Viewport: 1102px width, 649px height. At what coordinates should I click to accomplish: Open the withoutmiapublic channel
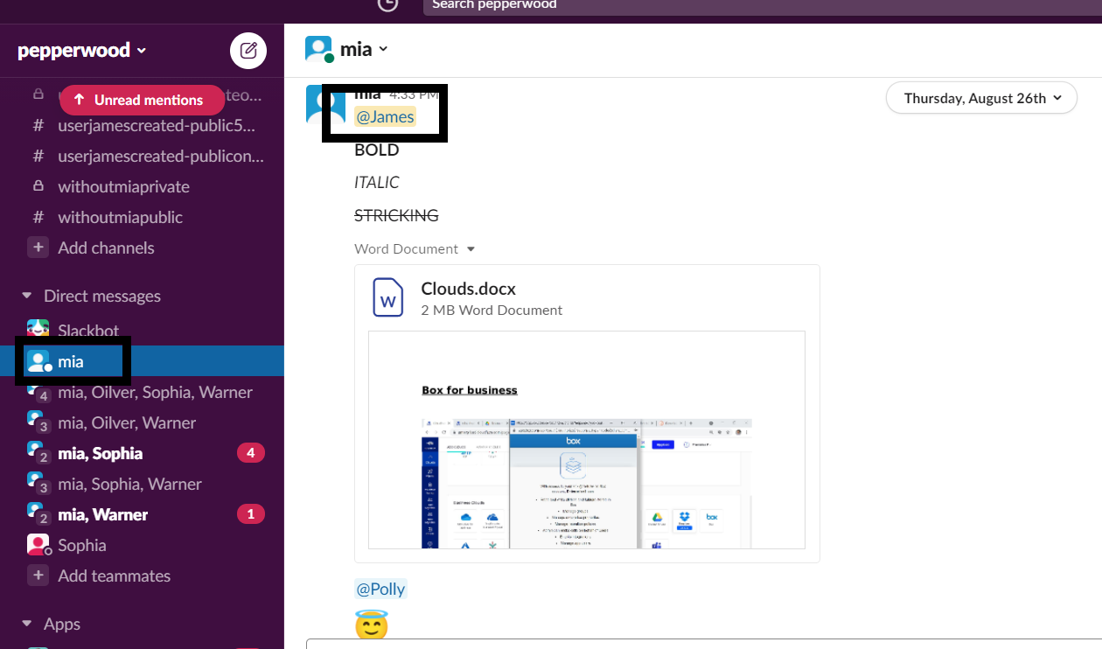coord(120,217)
